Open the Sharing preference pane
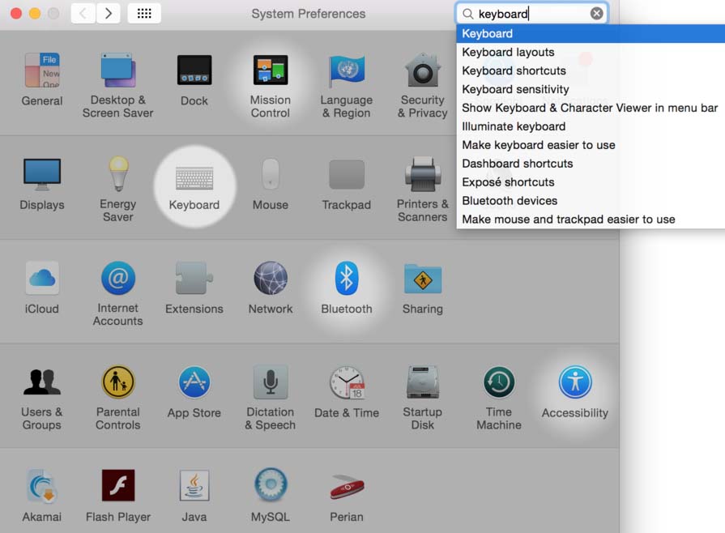The height and width of the screenshot is (533, 725). tap(423, 288)
